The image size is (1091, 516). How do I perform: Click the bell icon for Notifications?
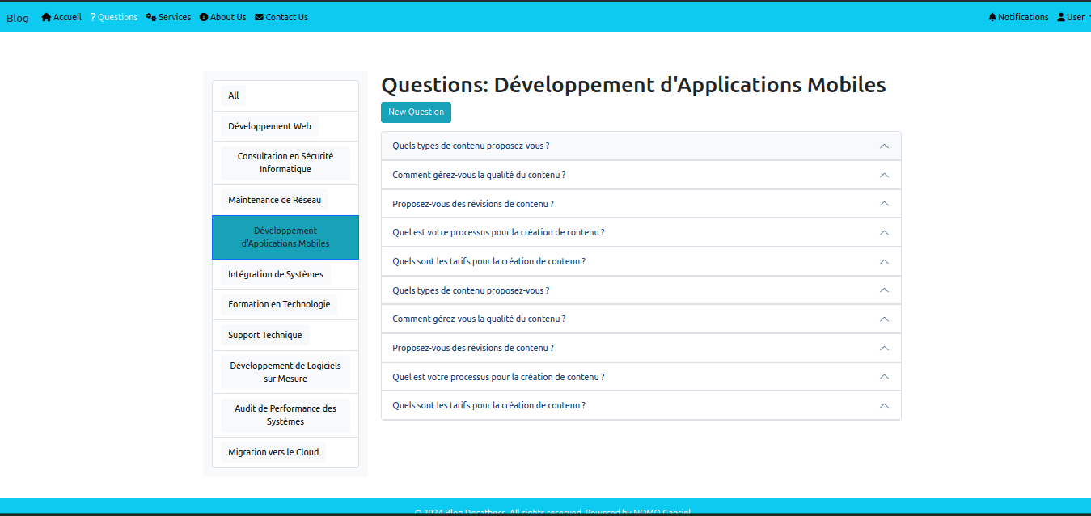pos(992,17)
